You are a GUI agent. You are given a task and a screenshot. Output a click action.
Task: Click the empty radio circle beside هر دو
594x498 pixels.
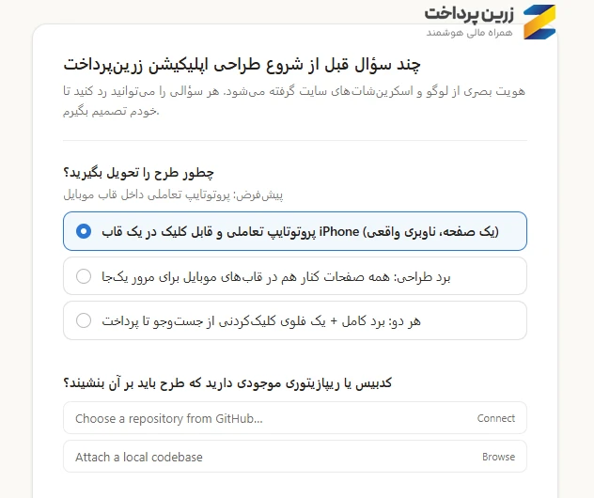click(x=84, y=320)
